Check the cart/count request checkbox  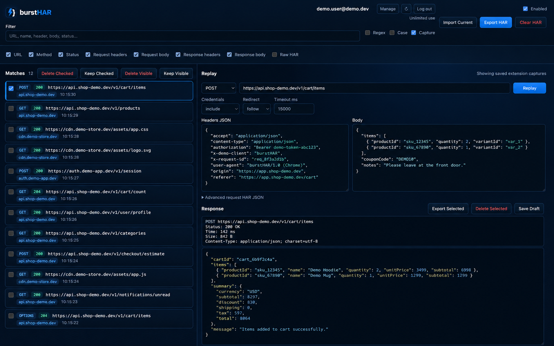[11, 192]
